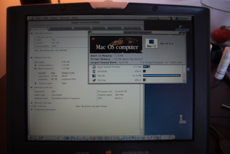Click the Stickies memory usage bar

tap(144, 80)
